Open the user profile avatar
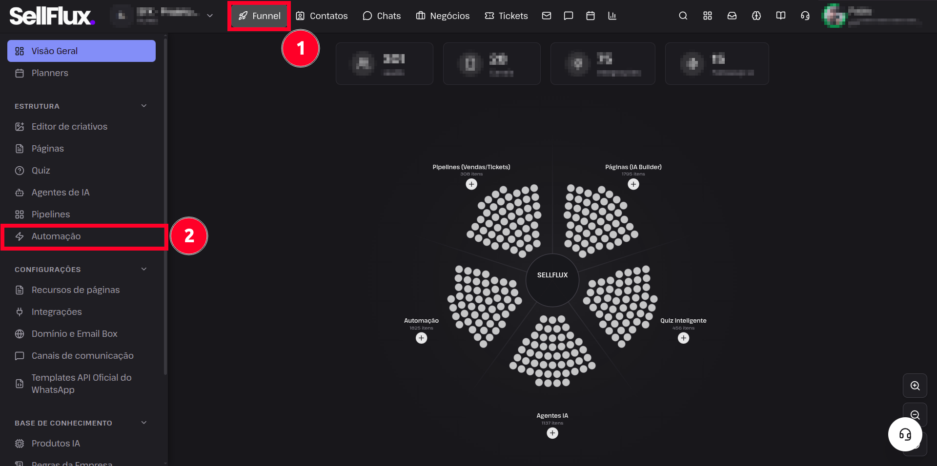This screenshot has height=466, width=937. pyautogui.click(x=834, y=16)
